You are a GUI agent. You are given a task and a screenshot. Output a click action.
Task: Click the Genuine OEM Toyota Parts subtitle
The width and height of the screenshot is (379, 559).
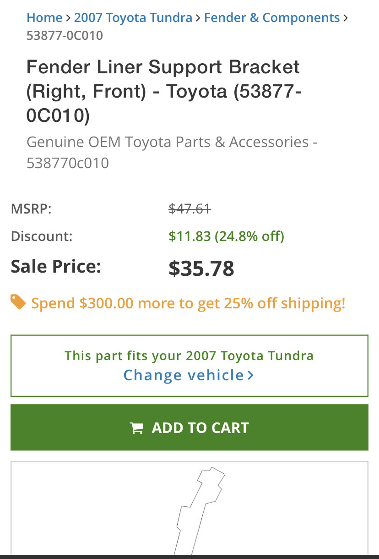point(172,153)
